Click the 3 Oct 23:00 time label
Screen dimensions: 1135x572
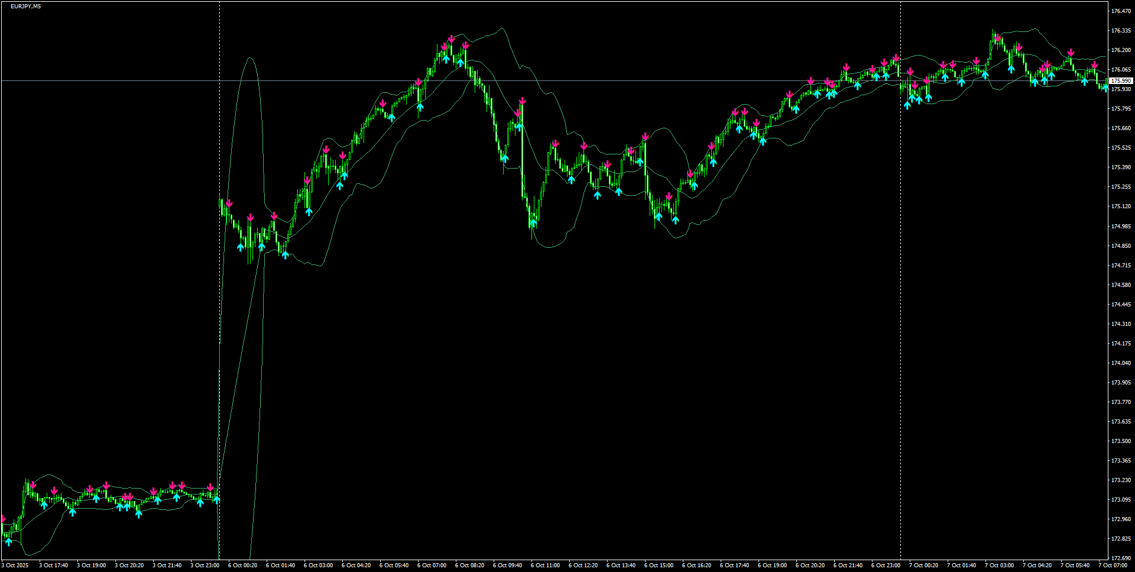(x=205, y=565)
